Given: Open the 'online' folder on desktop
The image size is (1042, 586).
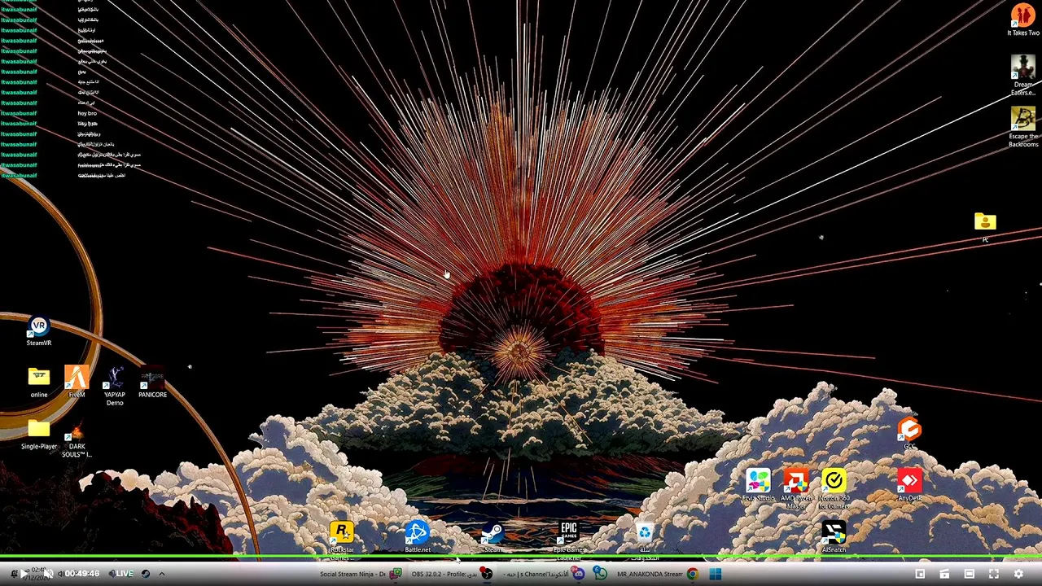Looking at the screenshot, I should click(38, 383).
